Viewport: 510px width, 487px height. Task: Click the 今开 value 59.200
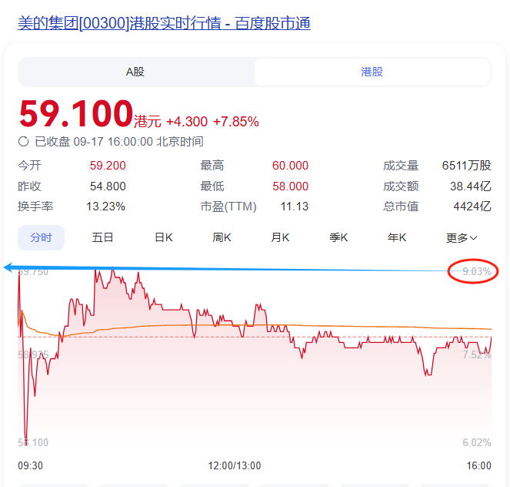[108, 166]
